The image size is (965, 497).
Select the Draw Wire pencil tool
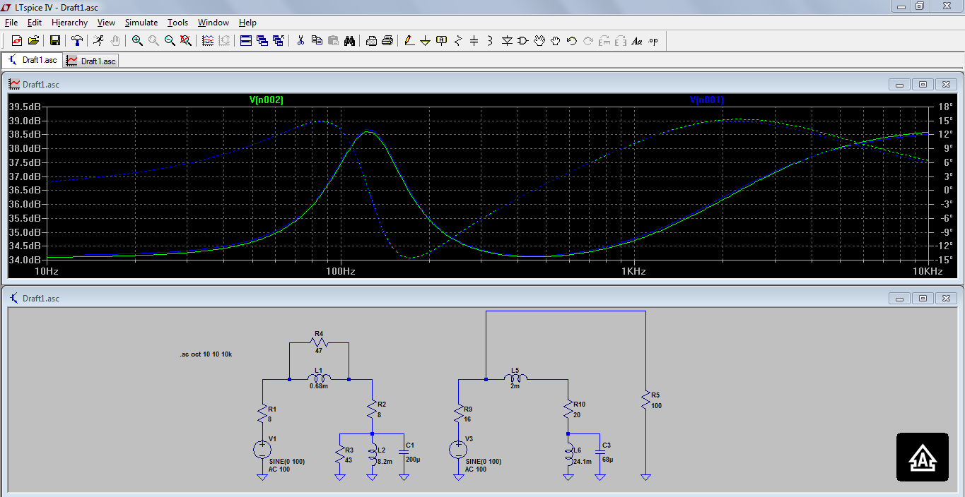[409, 41]
